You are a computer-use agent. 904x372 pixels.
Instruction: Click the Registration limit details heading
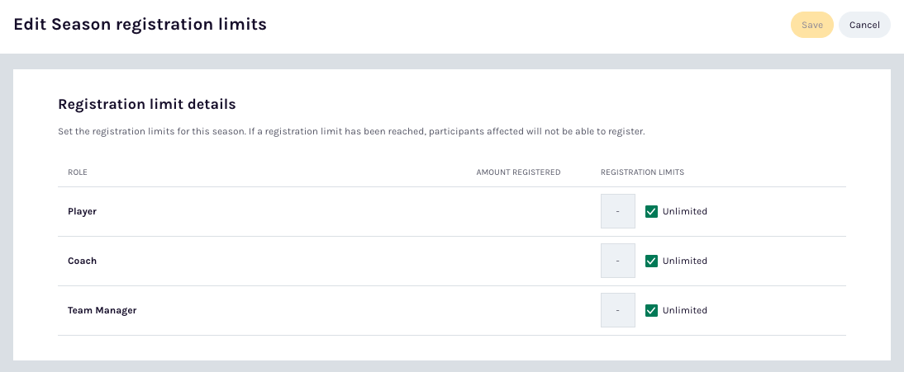coord(146,104)
